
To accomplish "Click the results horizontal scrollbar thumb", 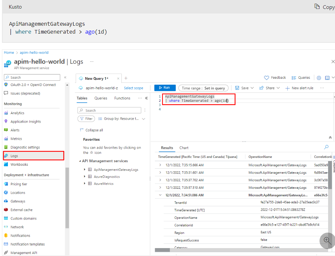I will 162,250.
